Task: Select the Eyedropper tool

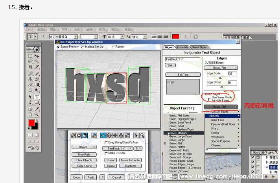Action: [37, 109]
